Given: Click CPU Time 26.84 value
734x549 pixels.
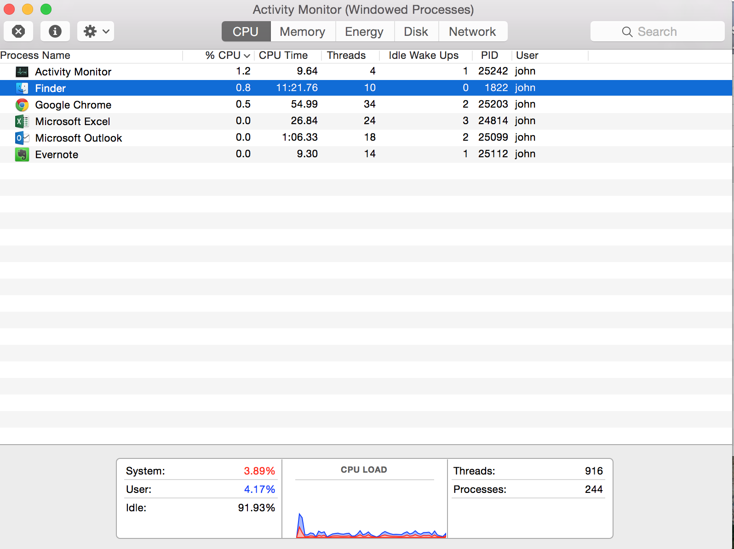Looking at the screenshot, I should [304, 120].
